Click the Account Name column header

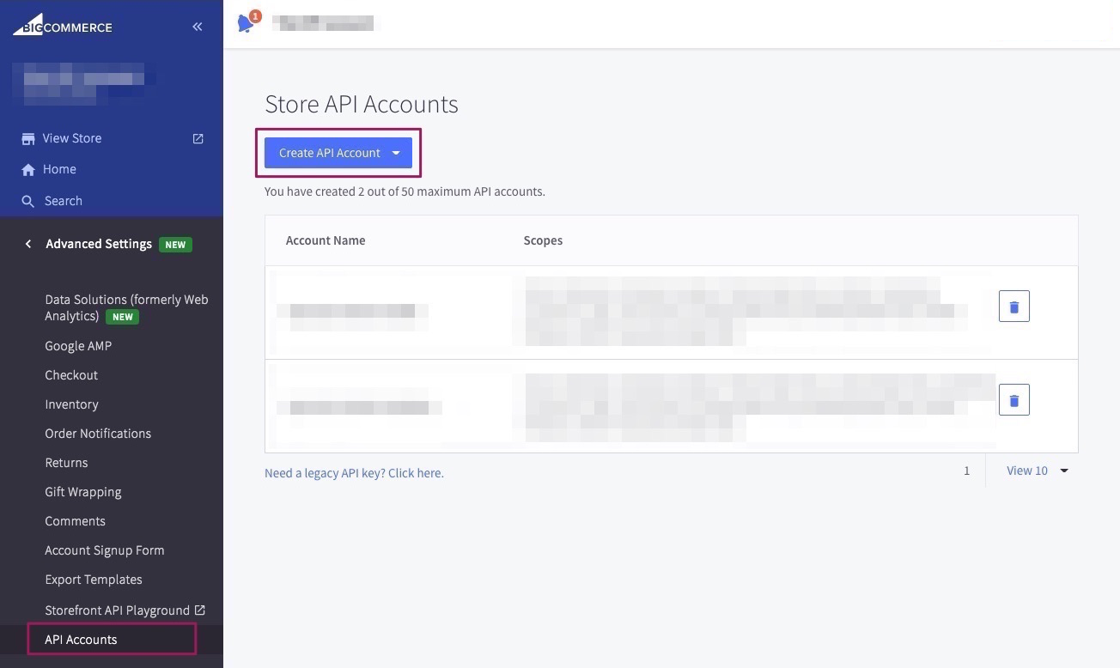click(326, 240)
